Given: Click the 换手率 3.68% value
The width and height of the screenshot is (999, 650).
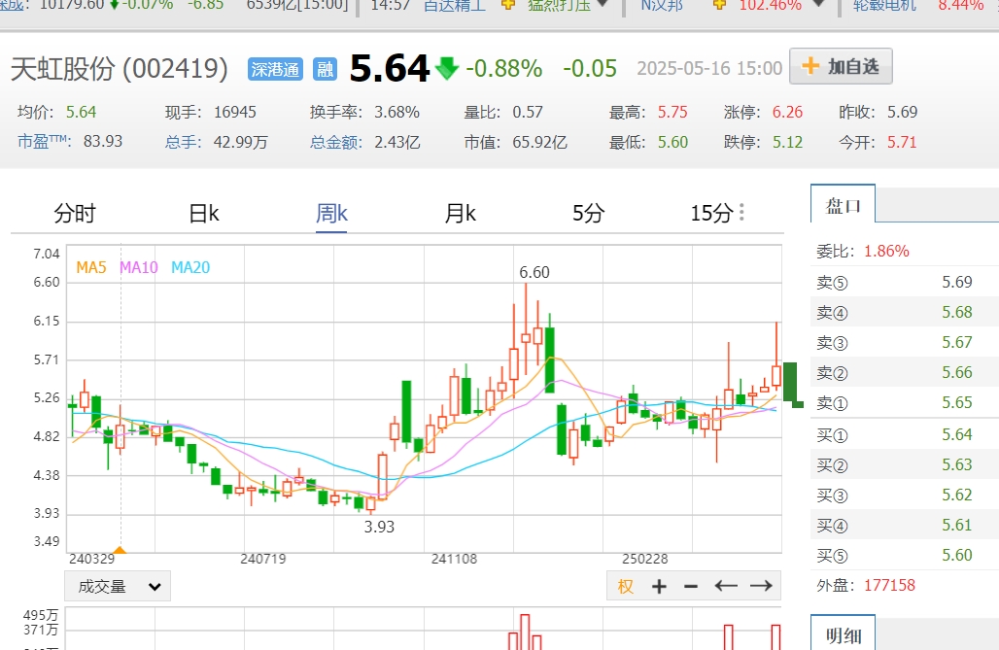Looking at the screenshot, I should 396,112.
